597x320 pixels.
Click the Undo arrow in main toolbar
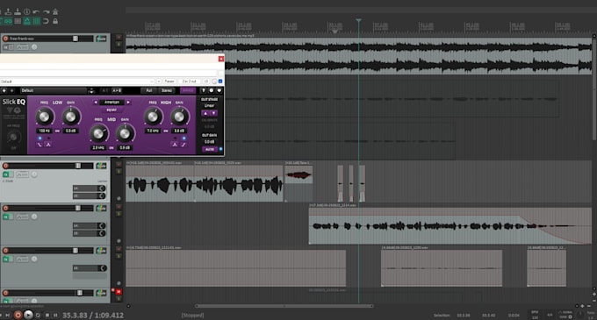36,11
